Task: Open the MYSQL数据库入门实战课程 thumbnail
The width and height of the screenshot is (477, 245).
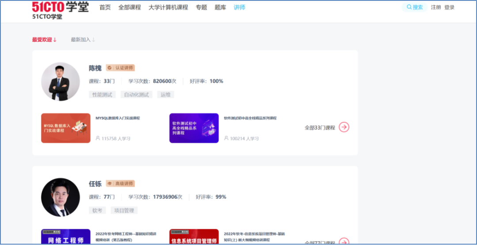Action: [66, 128]
